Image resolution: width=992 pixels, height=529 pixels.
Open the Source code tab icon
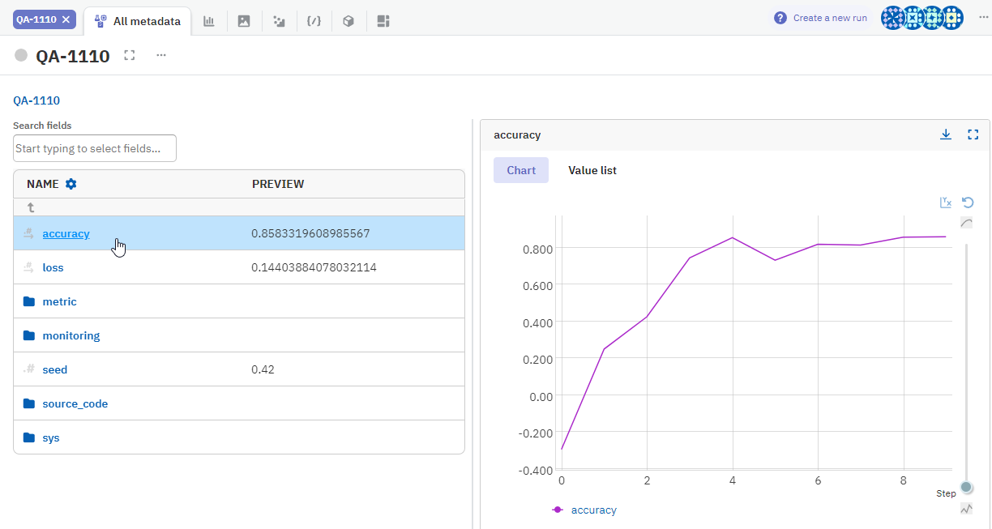point(314,21)
